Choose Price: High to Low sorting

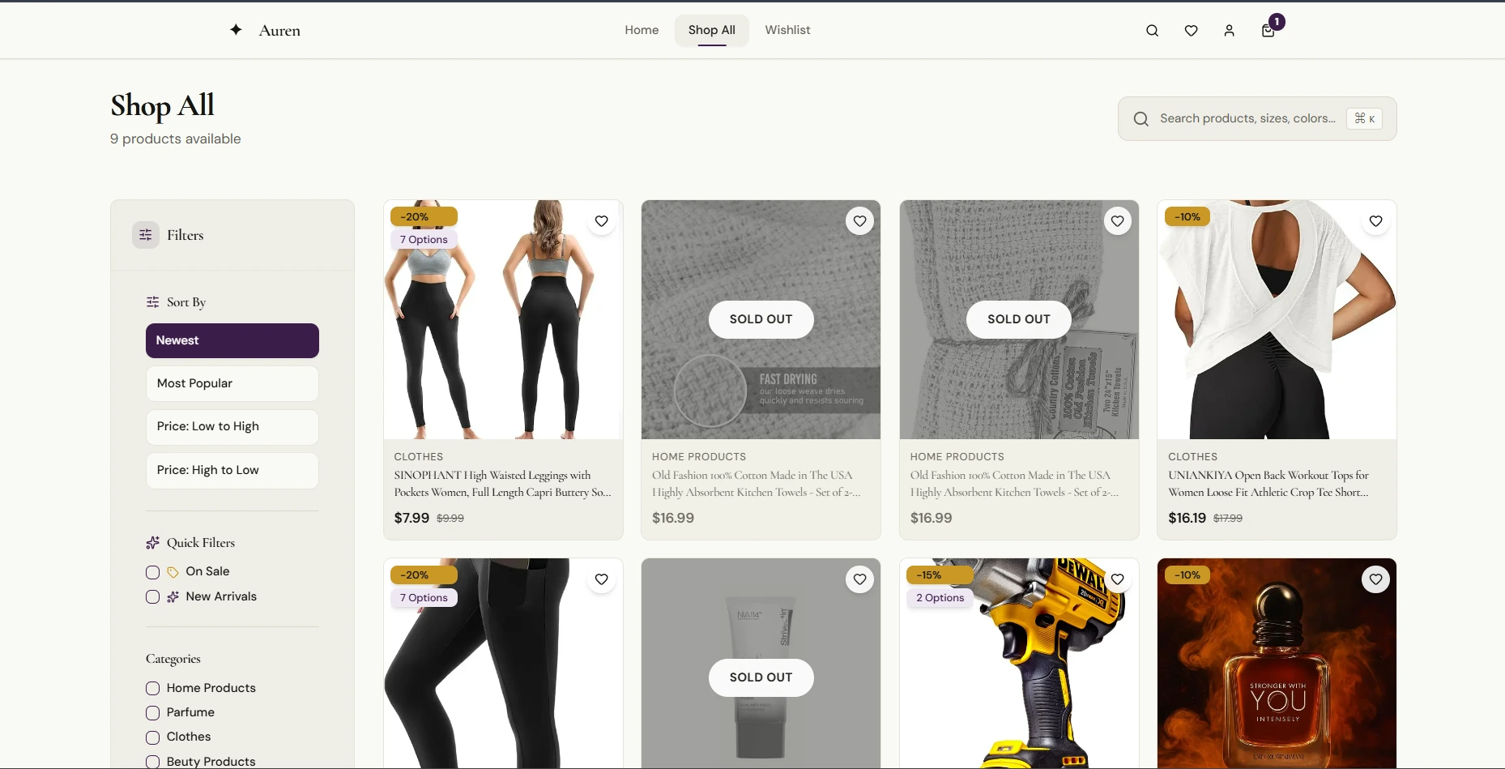[232, 471]
